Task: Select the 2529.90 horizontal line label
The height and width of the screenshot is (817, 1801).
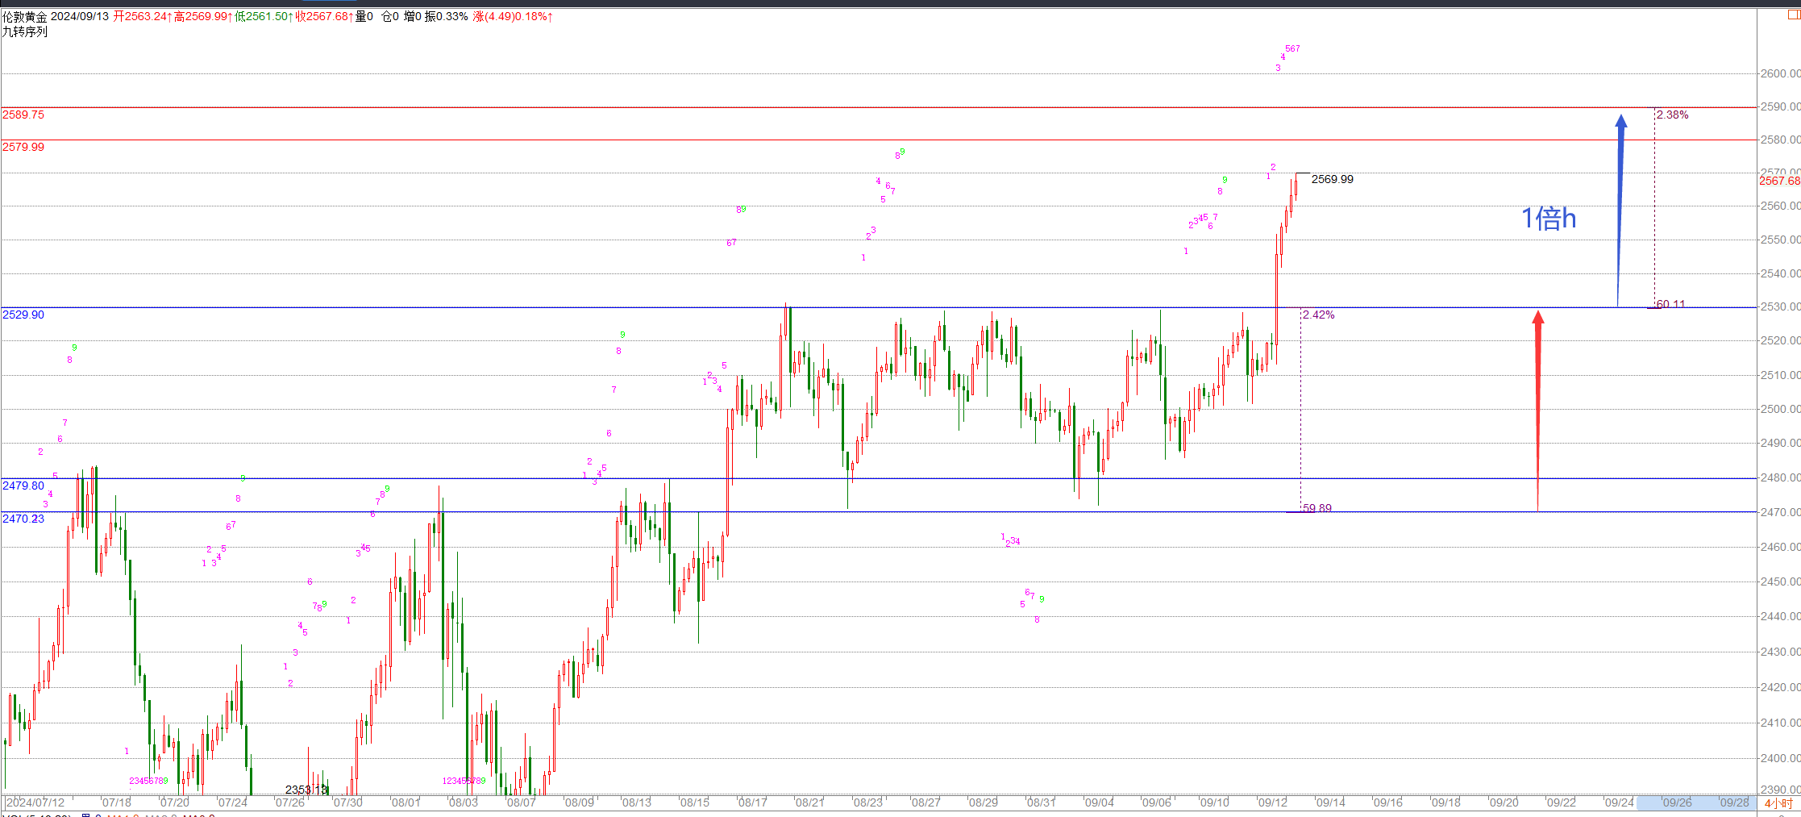Action: coord(23,315)
